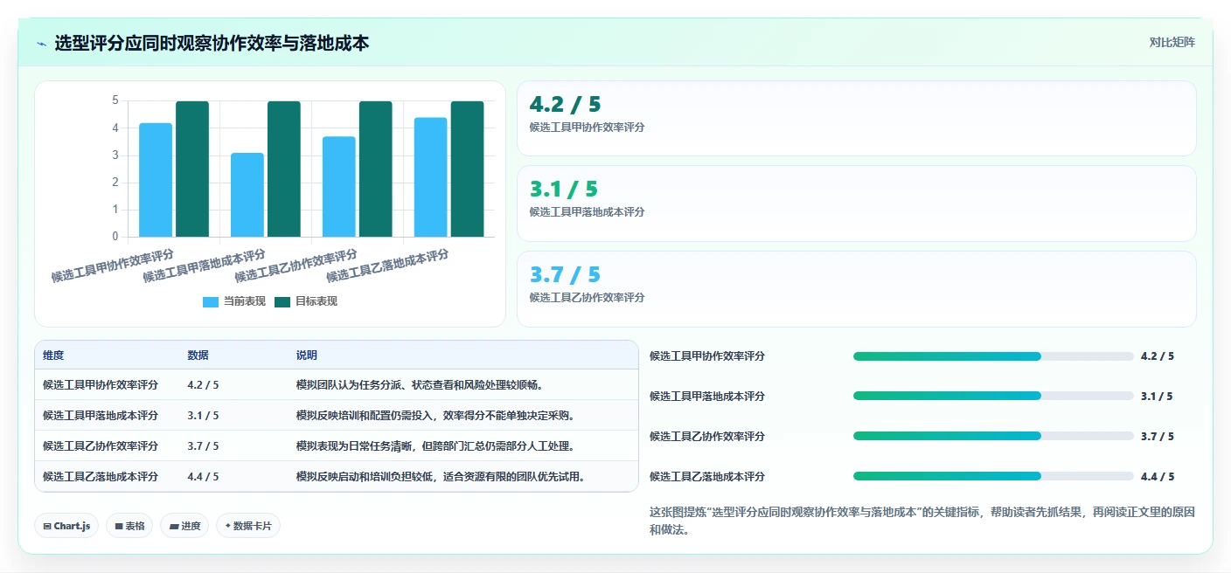This screenshot has width=1231, height=573.
Task: Click the 4.2 / 5 score card
Action: coord(857,118)
